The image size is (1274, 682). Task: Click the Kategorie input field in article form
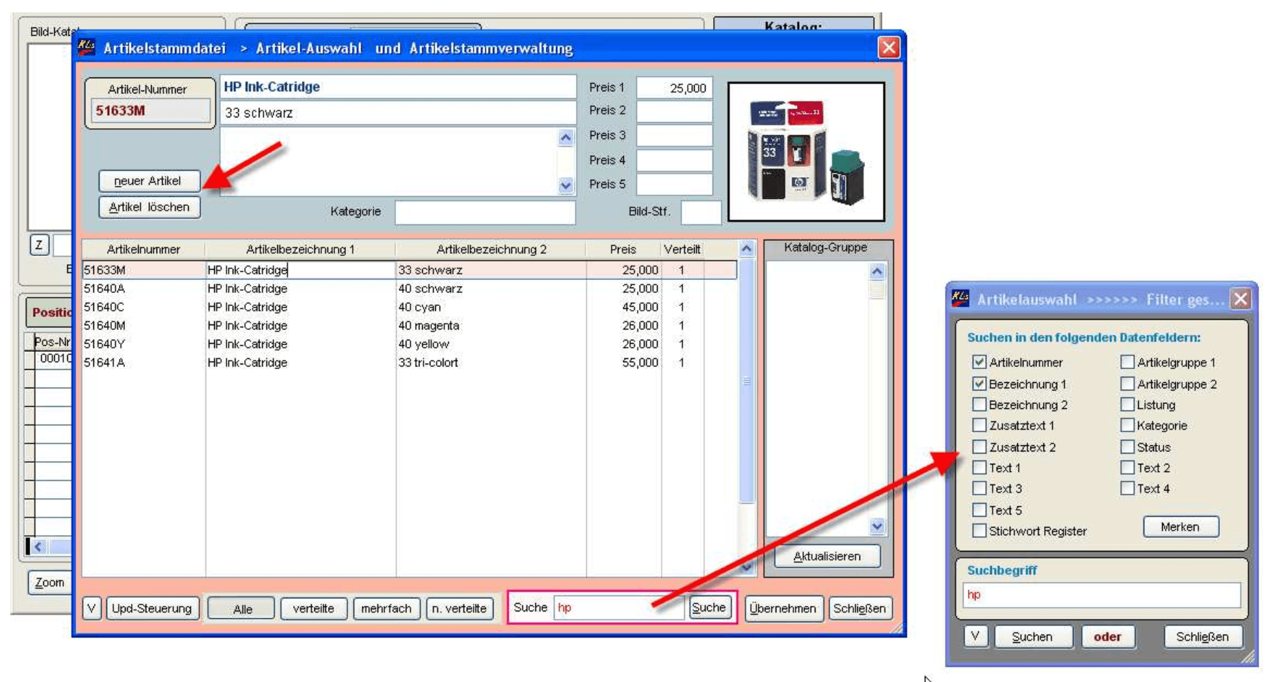click(x=485, y=212)
